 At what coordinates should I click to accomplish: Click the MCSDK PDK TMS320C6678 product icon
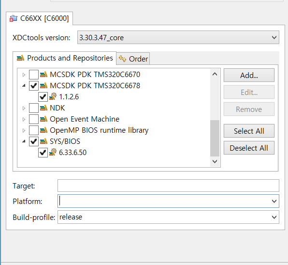click(43, 86)
